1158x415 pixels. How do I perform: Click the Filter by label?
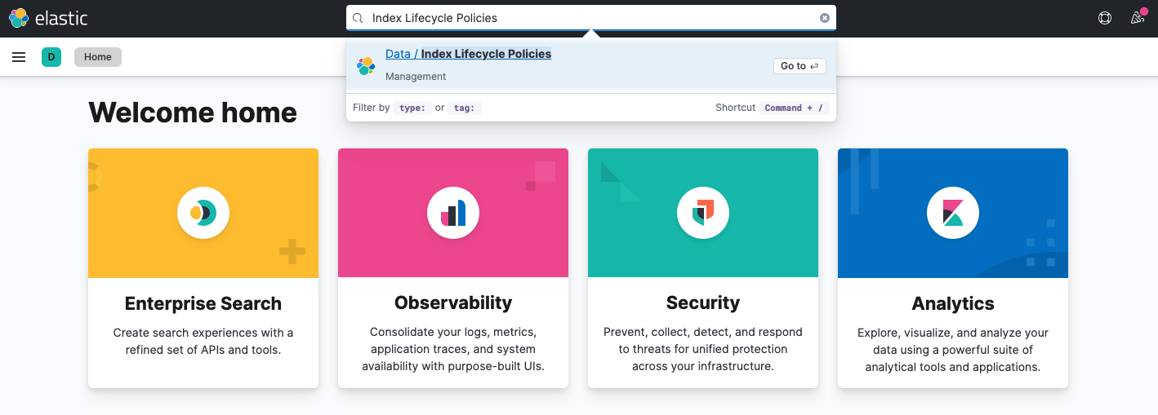(372, 108)
